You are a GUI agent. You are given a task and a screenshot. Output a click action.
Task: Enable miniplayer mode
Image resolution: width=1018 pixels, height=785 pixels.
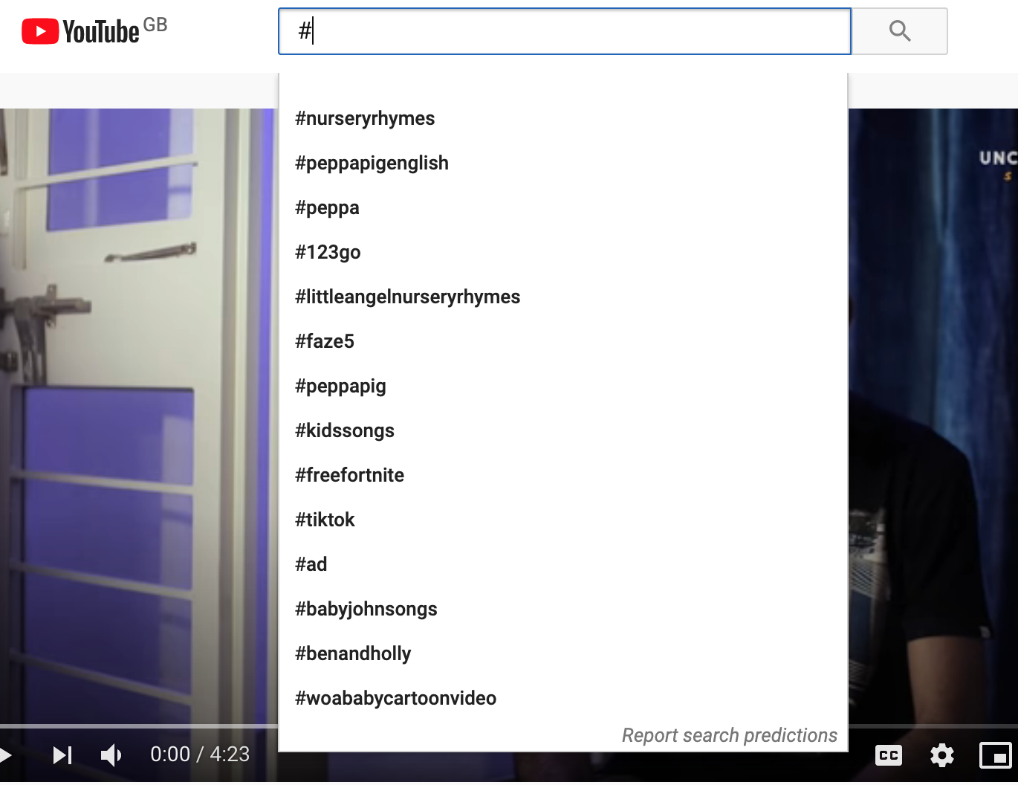996,755
